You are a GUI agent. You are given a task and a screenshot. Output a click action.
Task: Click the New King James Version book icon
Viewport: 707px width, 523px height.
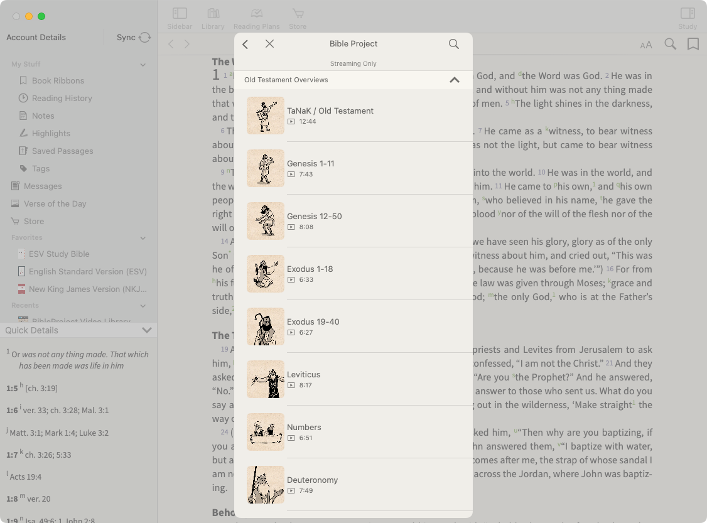coord(21,289)
